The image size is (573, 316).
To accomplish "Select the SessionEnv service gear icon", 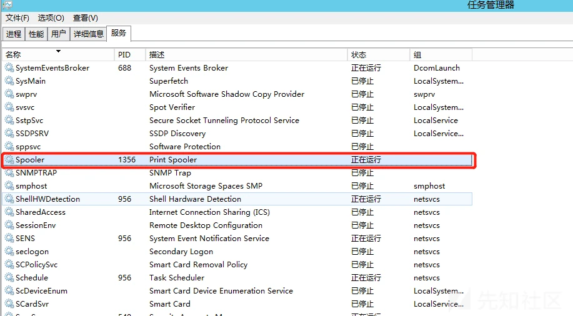I will 9,225.
